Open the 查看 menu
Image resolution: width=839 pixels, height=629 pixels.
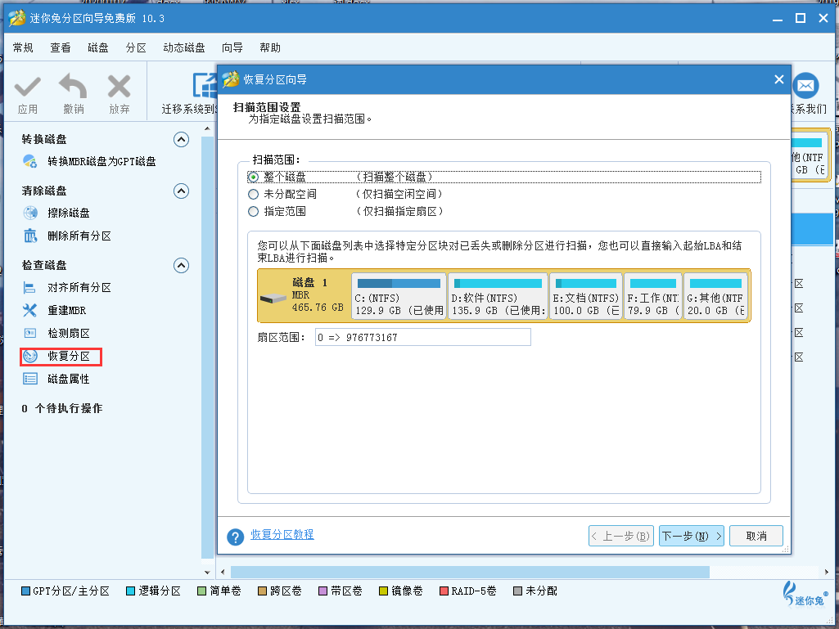coord(61,47)
